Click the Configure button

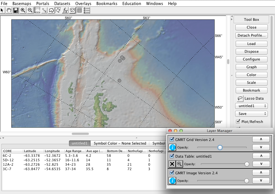(x=251, y=59)
